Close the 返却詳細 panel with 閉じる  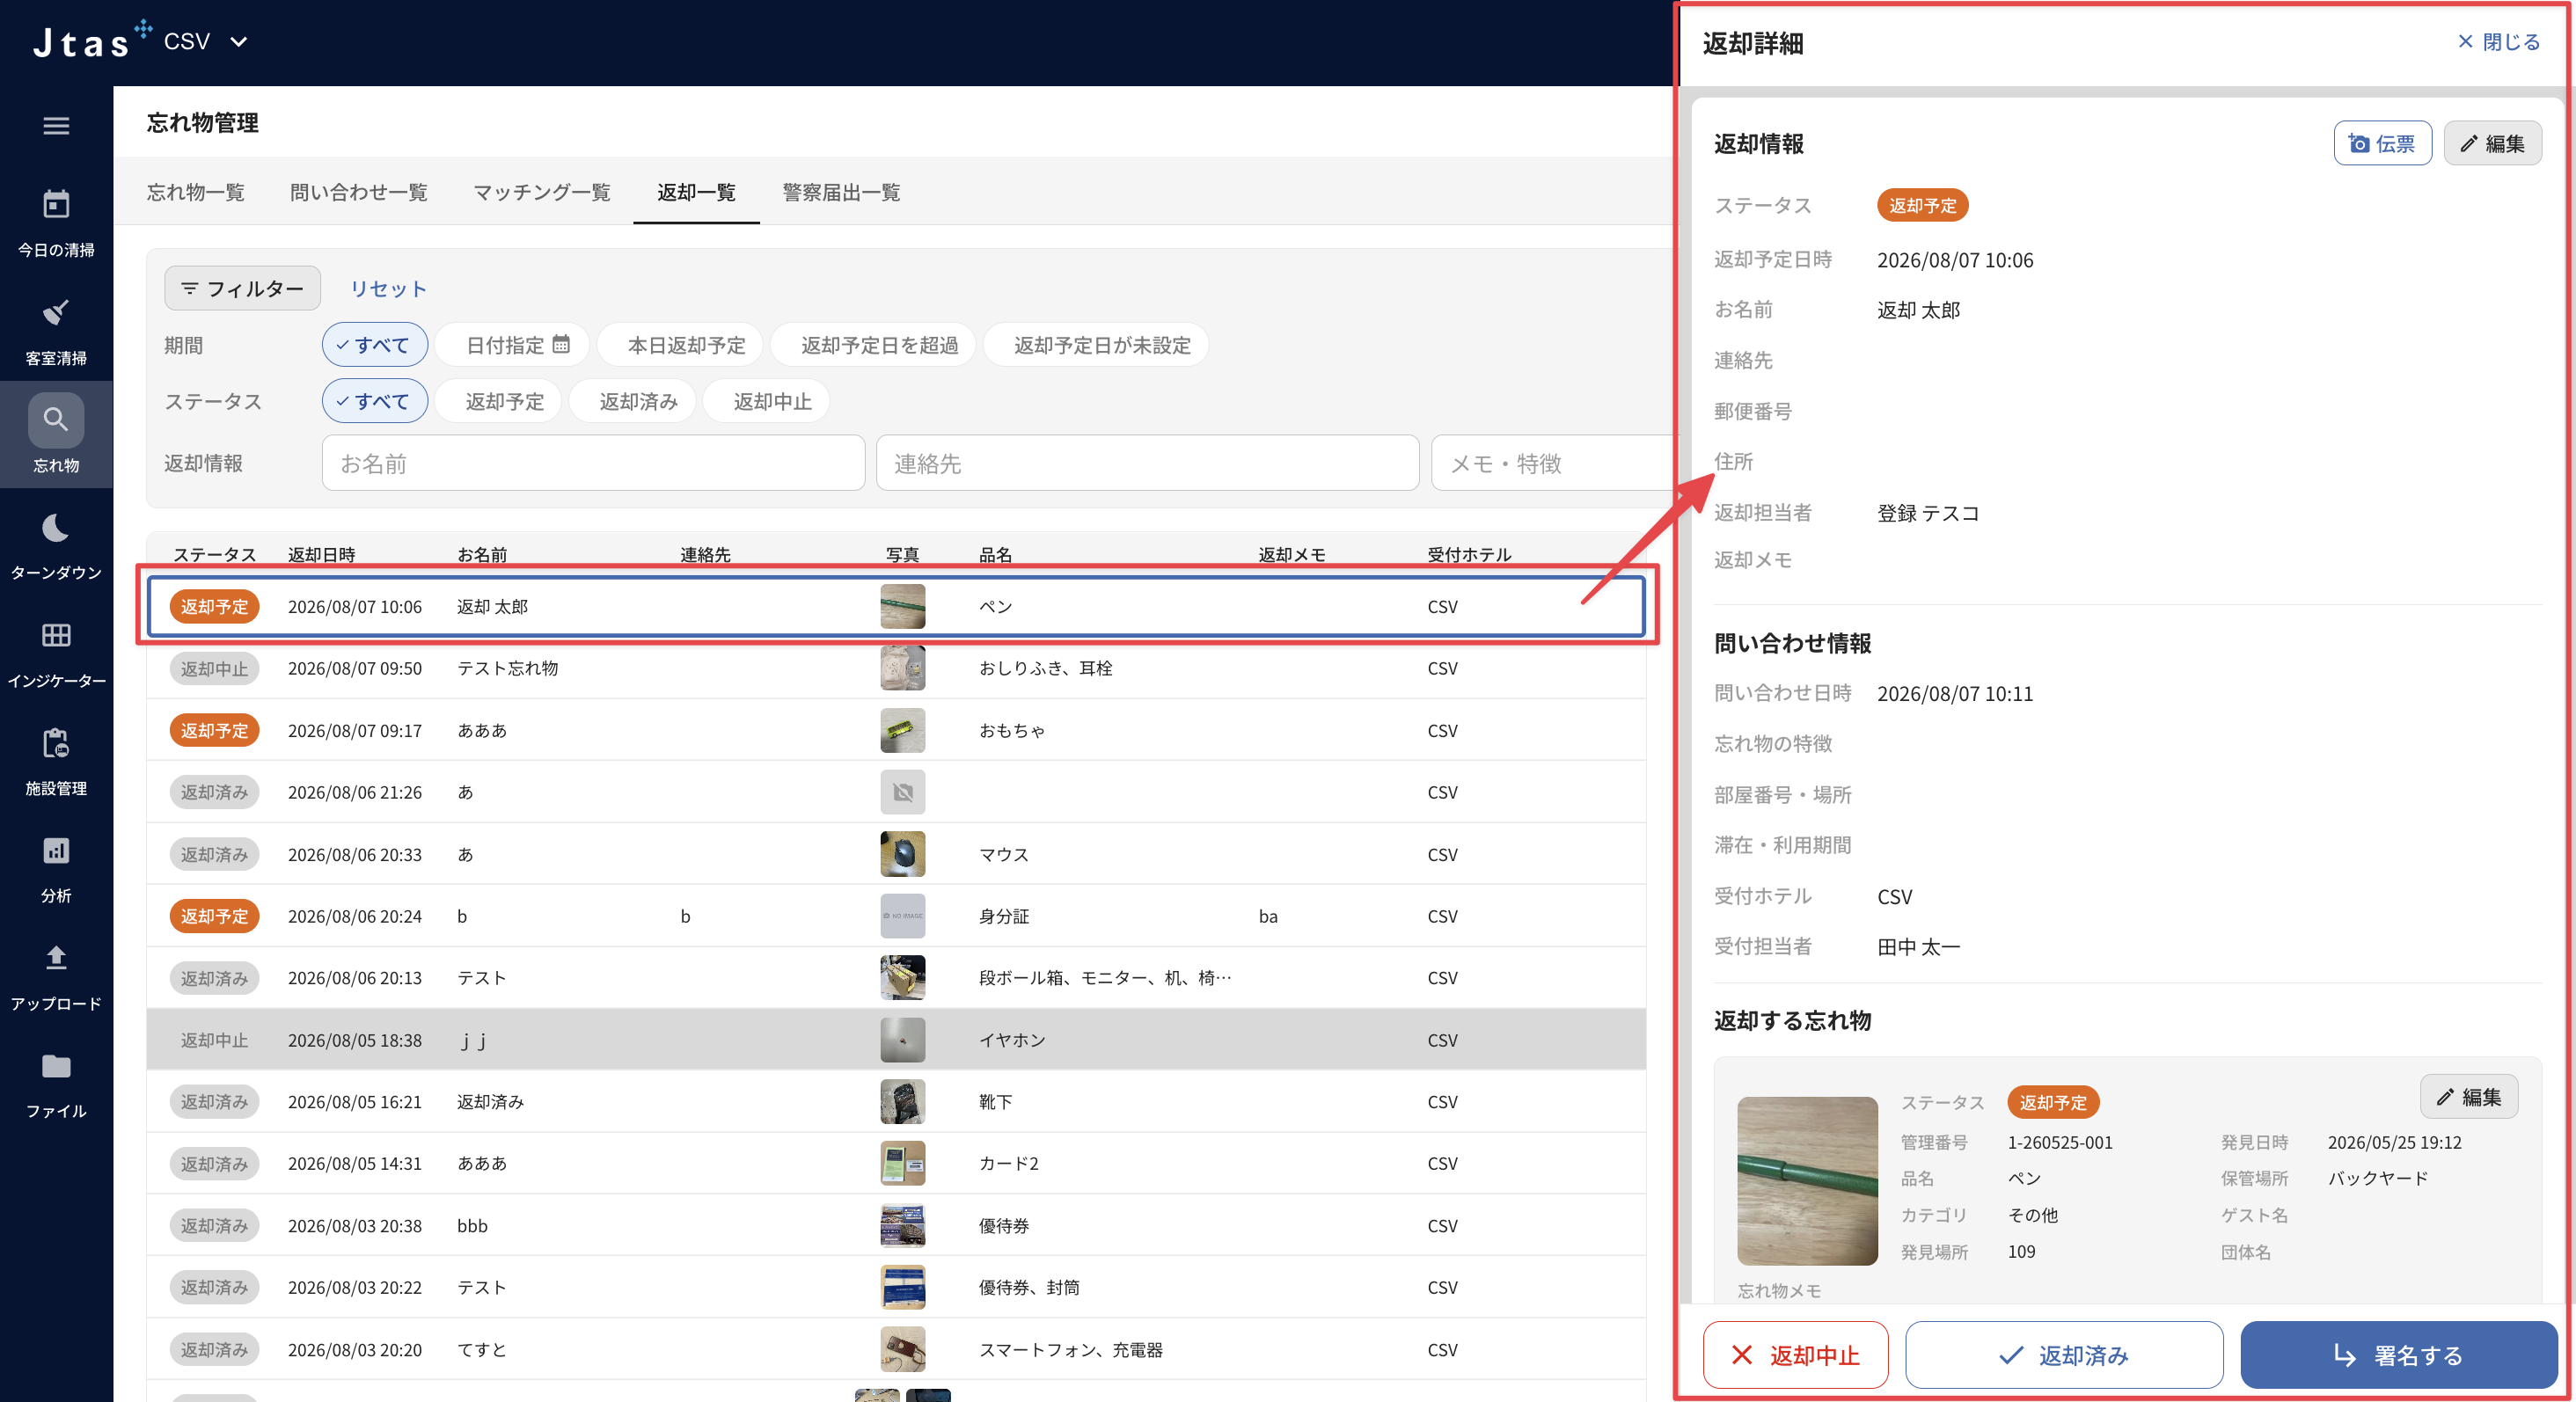coord(2498,42)
